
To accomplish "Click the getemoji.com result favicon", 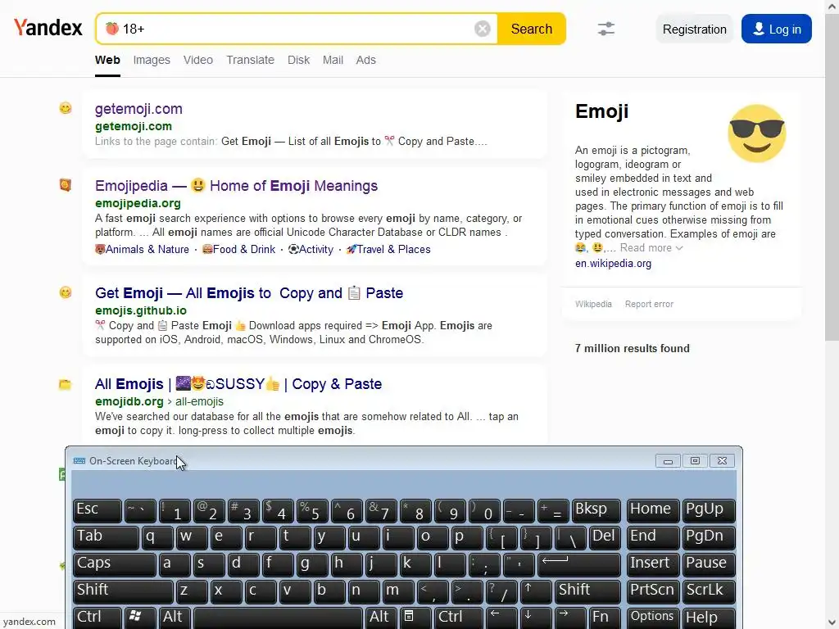I will click(66, 109).
